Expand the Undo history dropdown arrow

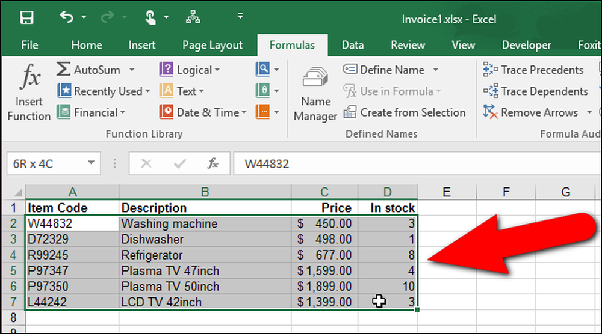click(x=84, y=17)
